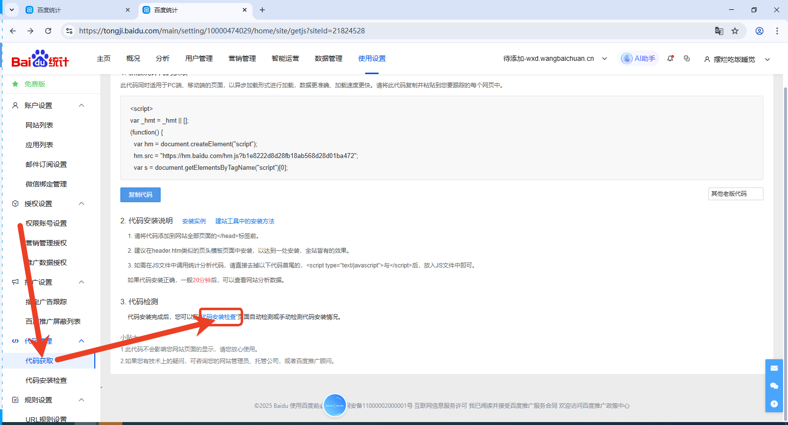Click the translate page icon in address bar

point(719,31)
